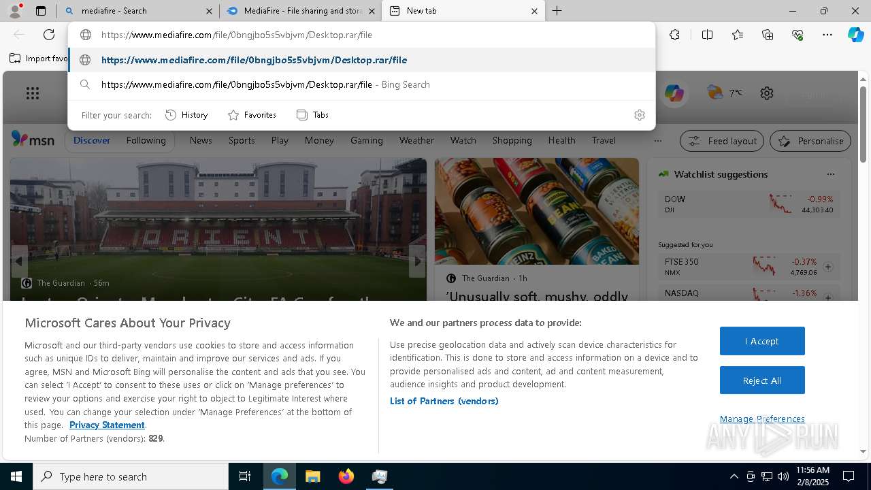Close the New tab tab
The height and width of the screenshot is (490, 871).
click(x=534, y=11)
